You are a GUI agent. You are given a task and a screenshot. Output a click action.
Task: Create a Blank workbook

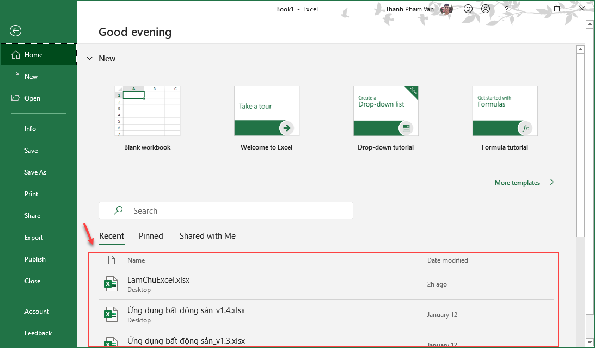(147, 119)
